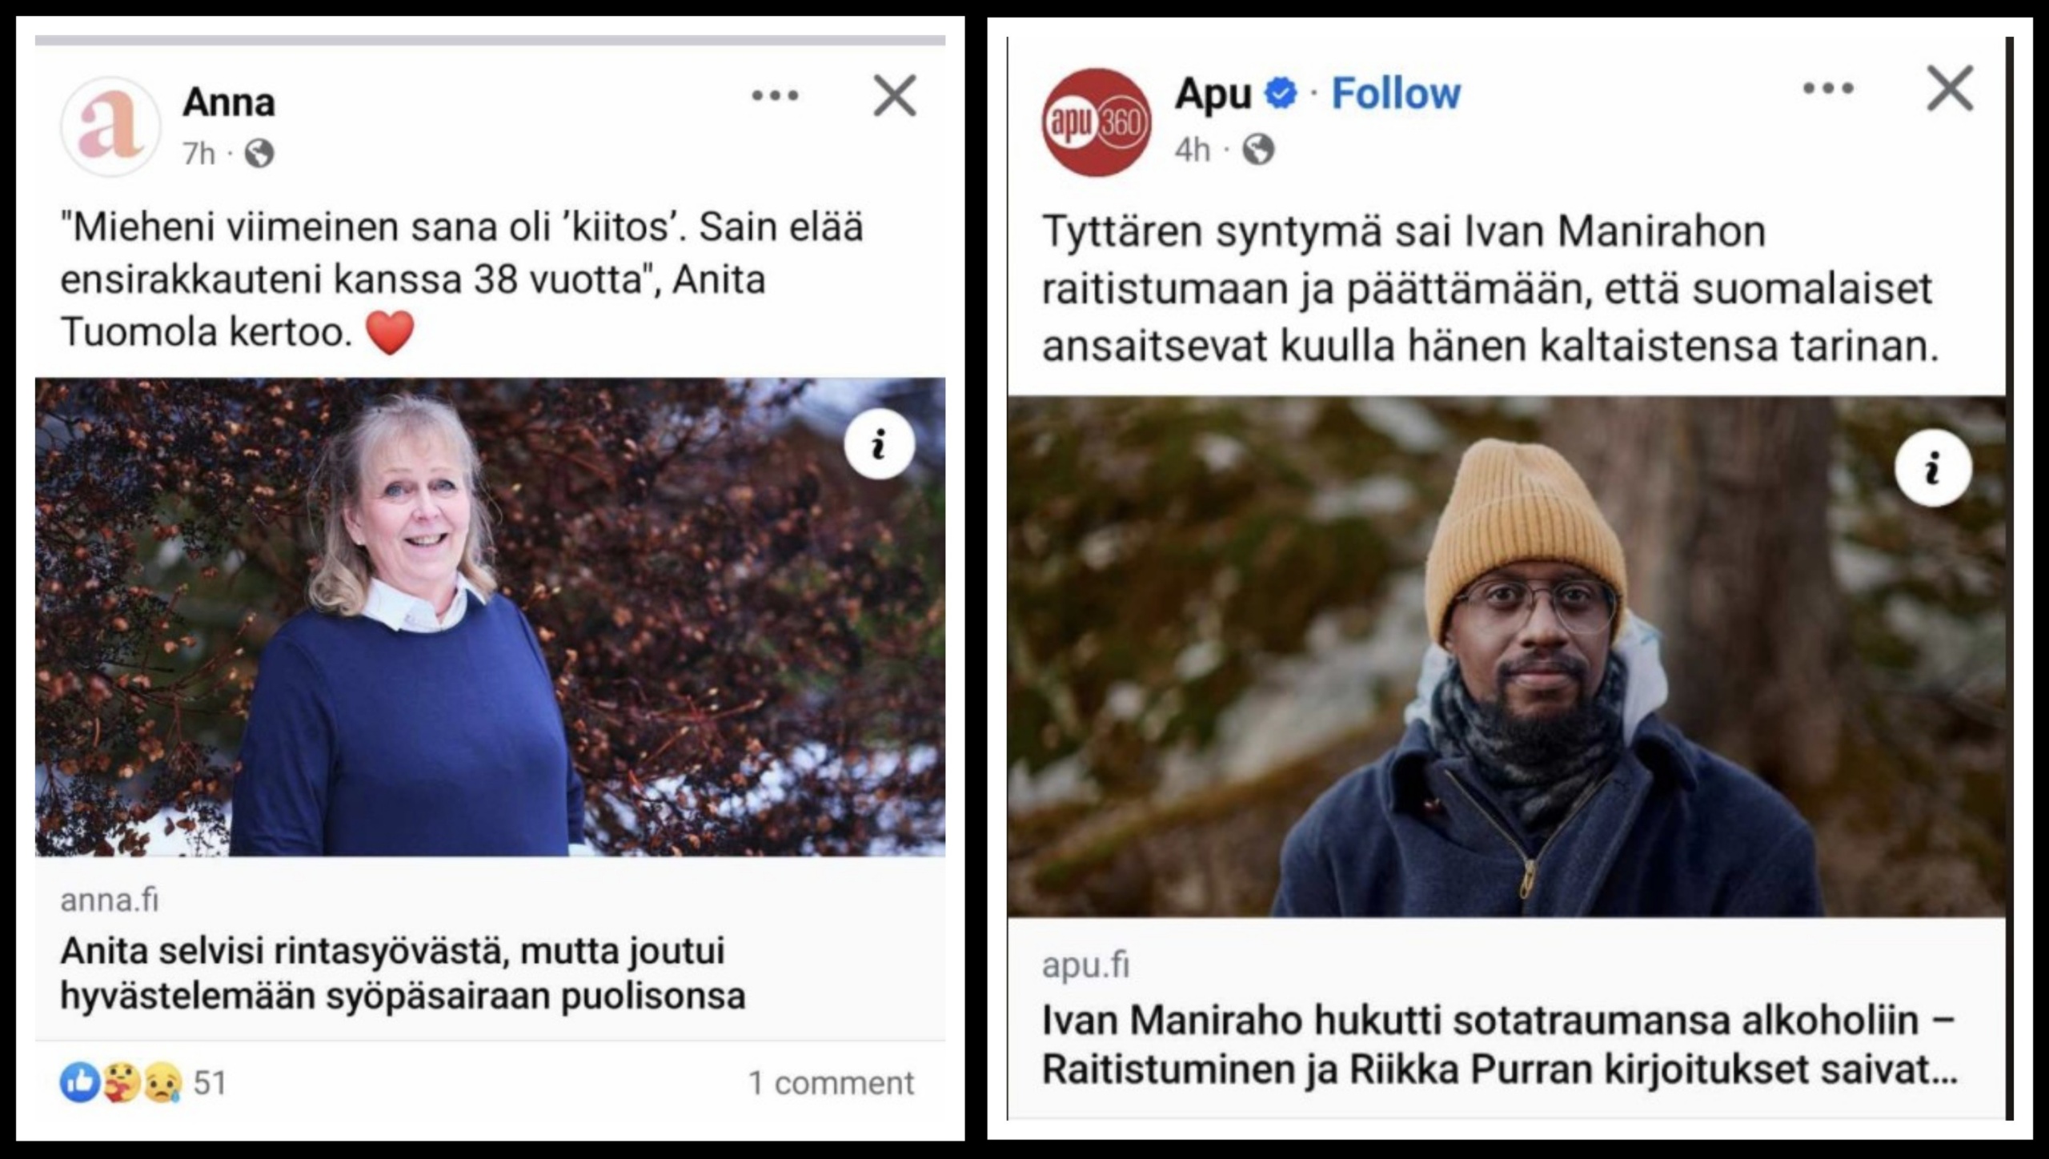Follow the Apu page
2049x1159 pixels.
pyautogui.click(x=1396, y=94)
